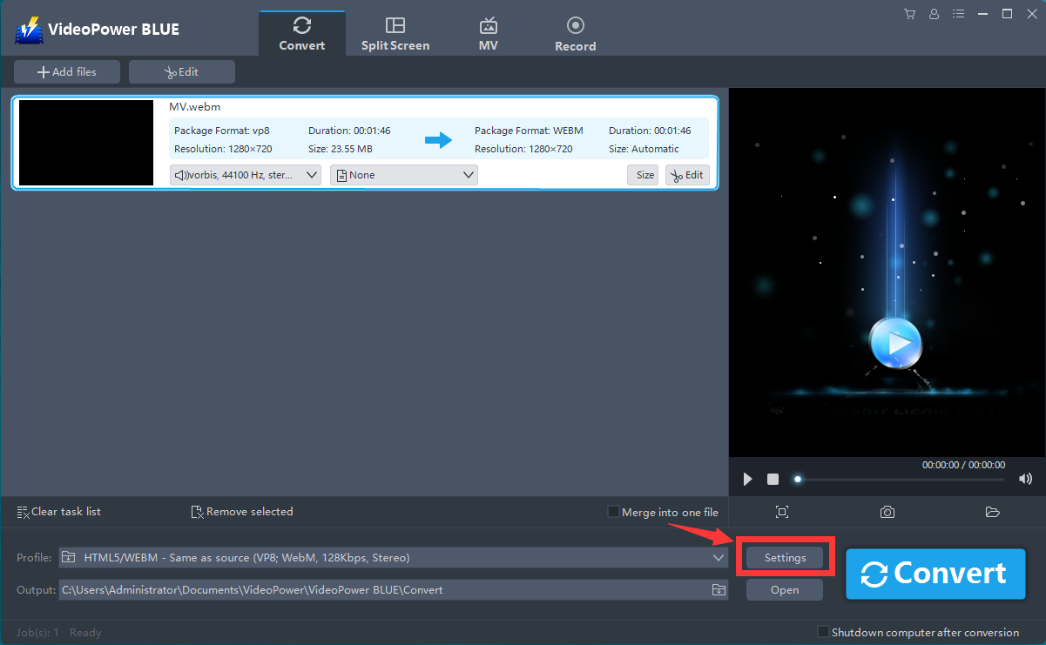Open the output folder icon below preview
Viewport: 1046px width, 645px height.
[x=993, y=512]
